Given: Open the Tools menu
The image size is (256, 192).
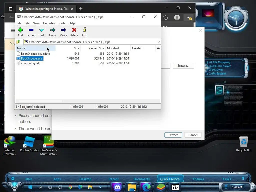Looking at the screenshot, I should 61,23.
